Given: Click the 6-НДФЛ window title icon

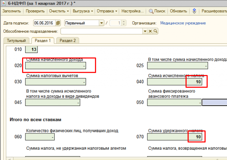Looking at the screenshot, I should tap(4, 3).
